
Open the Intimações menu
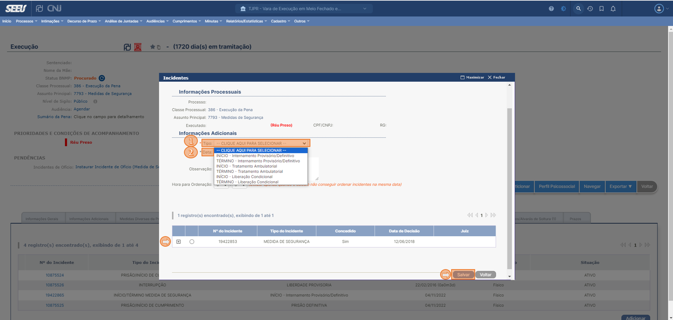pyautogui.click(x=52, y=21)
